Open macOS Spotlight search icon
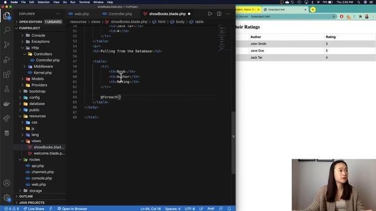Screen dimensions: 376x211 (x=359, y=2)
